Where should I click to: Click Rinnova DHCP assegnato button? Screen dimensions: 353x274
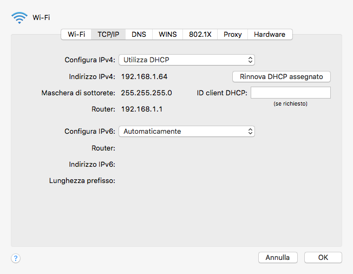(x=281, y=77)
